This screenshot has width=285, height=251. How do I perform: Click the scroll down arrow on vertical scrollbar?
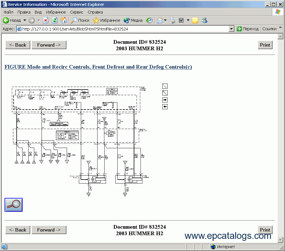pos(280,240)
